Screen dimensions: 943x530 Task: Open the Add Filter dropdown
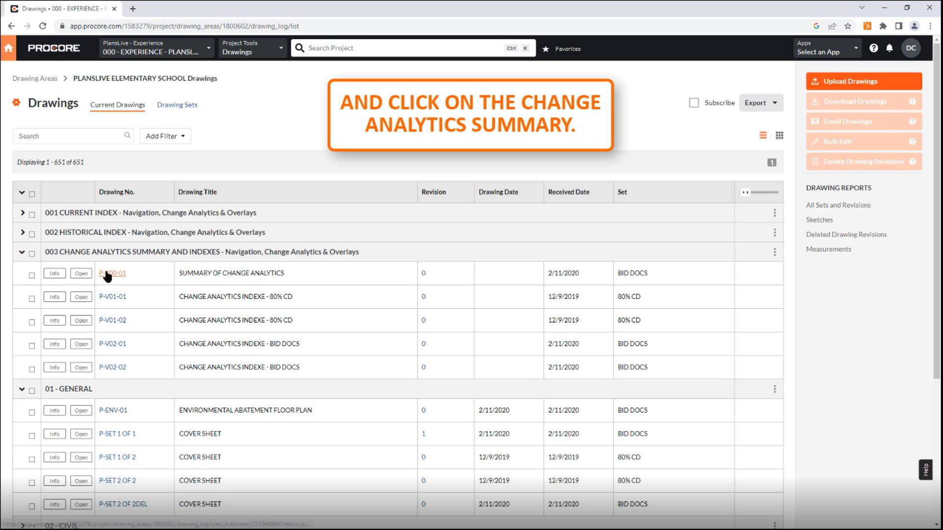(165, 136)
